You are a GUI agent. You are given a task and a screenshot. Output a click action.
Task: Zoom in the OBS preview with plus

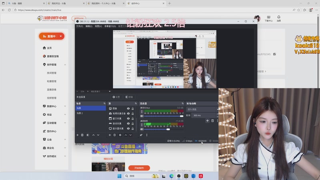88,92
